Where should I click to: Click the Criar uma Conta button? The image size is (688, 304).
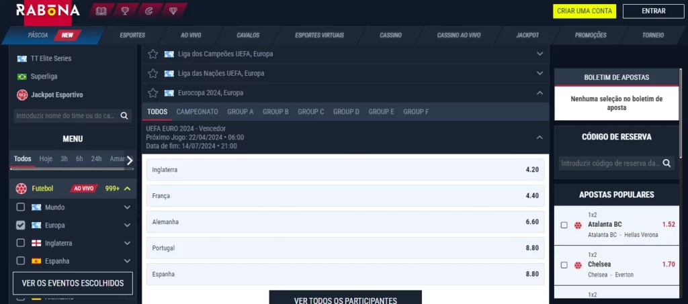pos(583,11)
